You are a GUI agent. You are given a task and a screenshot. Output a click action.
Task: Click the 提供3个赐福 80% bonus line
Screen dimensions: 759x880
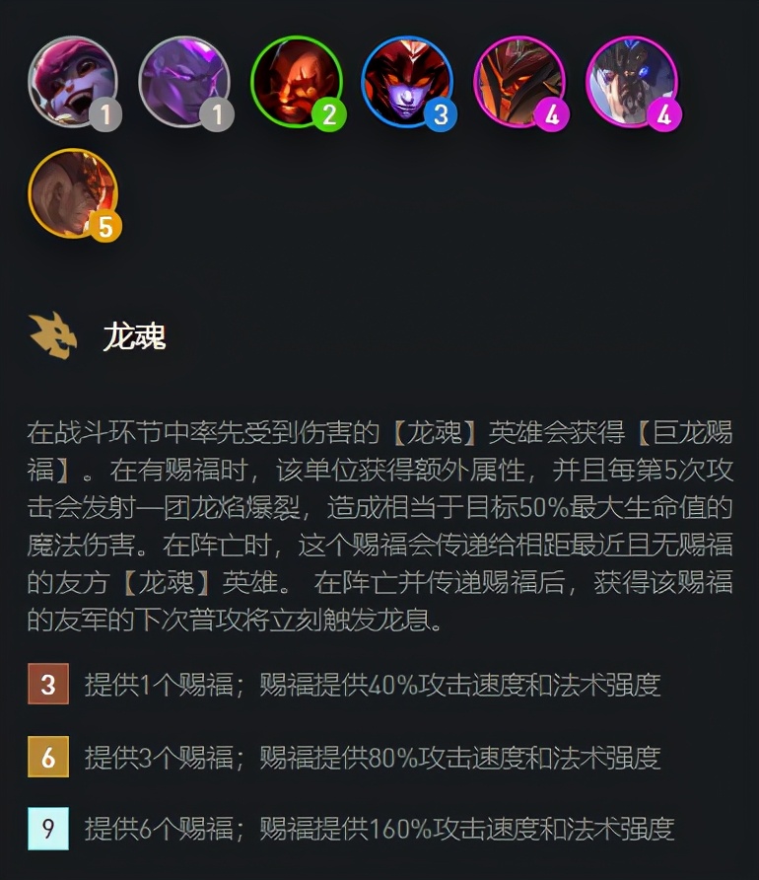[373, 757]
